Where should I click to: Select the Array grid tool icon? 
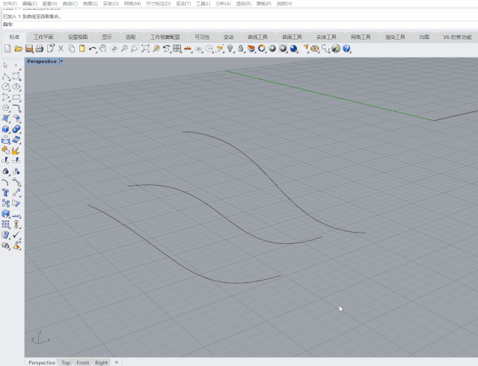point(5,225)
